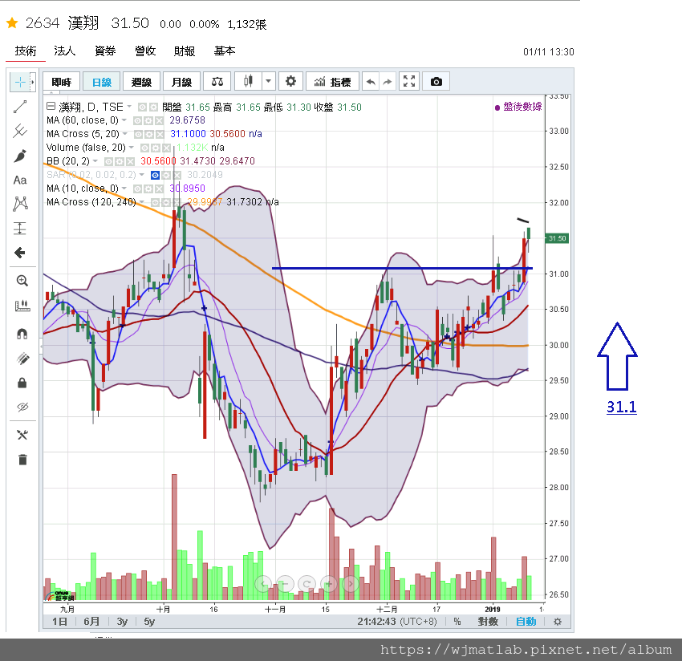Image resolution: width=682 pixels, height=661 pixels.
Task: Select the crosshair cursor tool
Action: pos(20,82)
